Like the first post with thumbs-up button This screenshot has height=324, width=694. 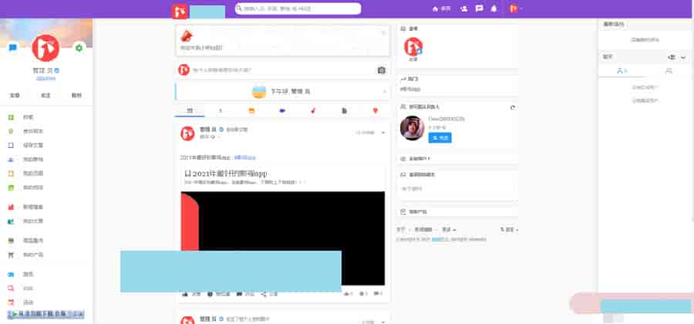click(x=191, y=294)
